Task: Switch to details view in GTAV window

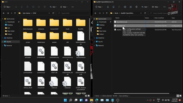Action: pos(86,96)
